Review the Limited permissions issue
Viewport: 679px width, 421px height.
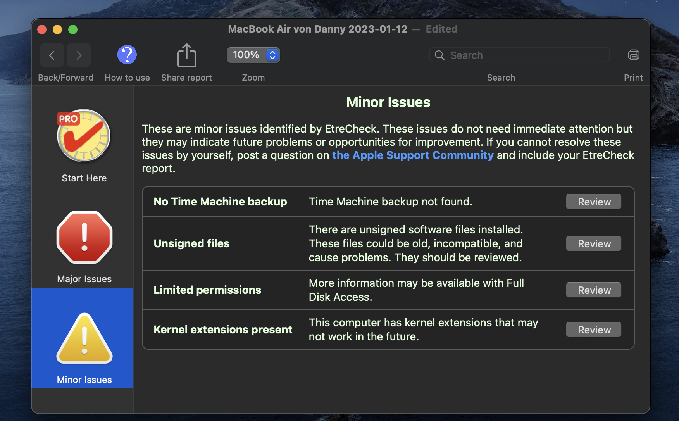pos(593,290)
